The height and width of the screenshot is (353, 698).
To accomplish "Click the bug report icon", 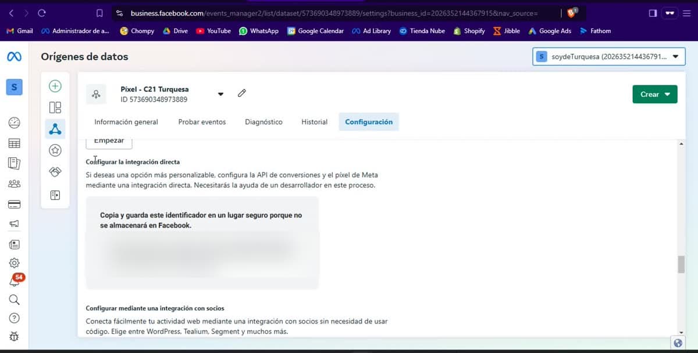I will coord(14,336).
